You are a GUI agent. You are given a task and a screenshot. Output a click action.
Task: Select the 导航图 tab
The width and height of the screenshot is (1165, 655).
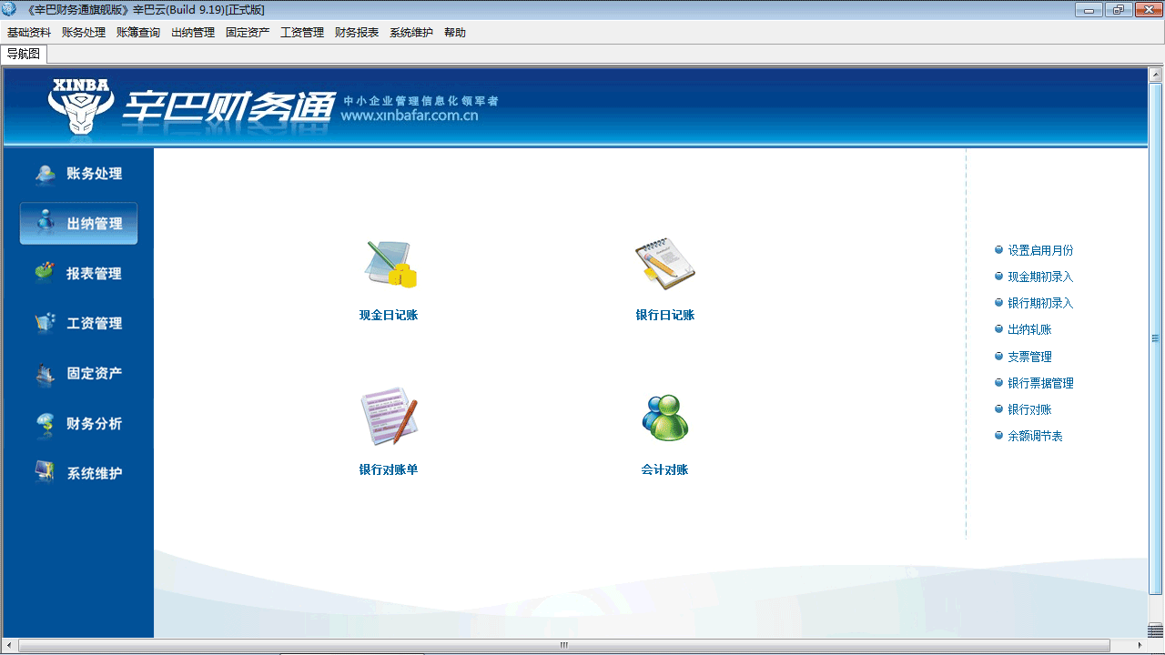tap(24, 54)
